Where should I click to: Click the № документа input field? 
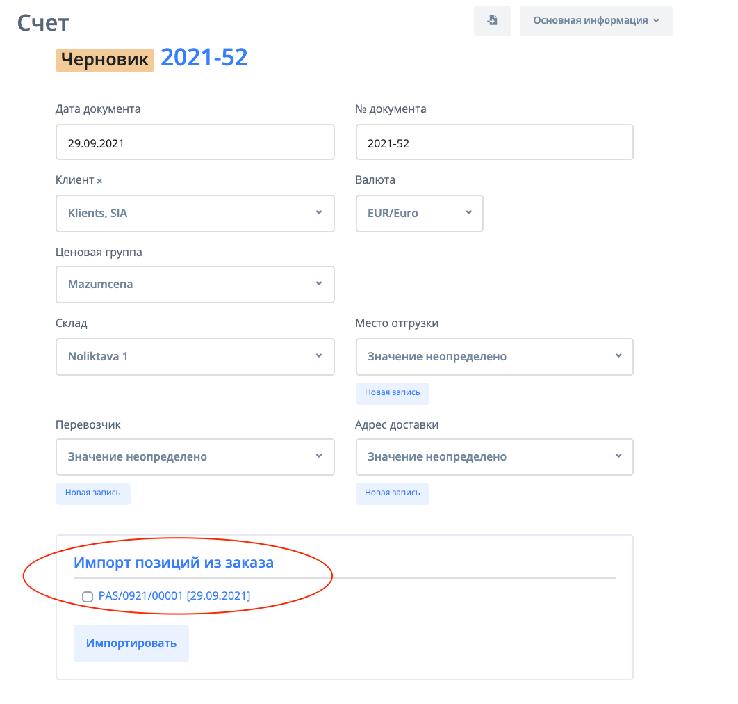pos(494,143)
